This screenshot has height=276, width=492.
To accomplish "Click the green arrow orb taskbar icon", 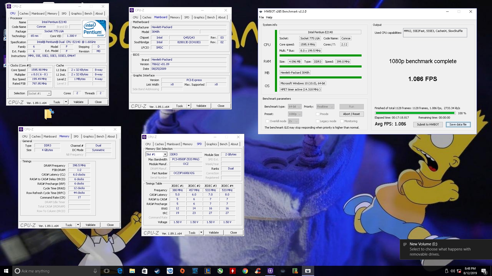I will click(x=220, y=271).
